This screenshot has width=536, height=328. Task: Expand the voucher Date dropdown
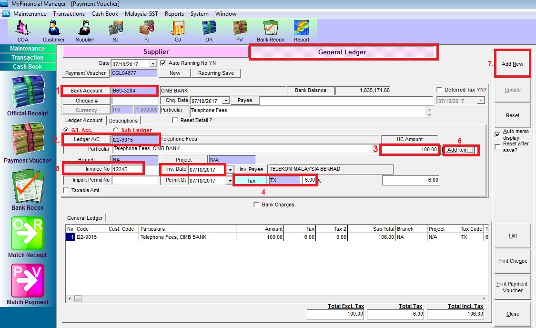click(153, 63)
